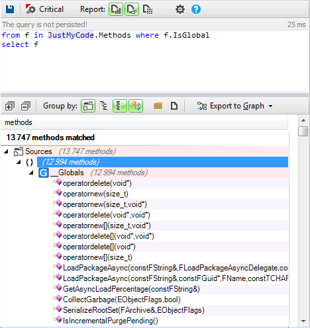Save the query with the floppy disk icon
The image size is (310, 328).
[x=10, y=9]
